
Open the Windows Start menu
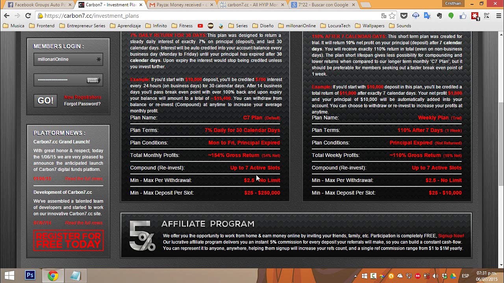pyautogui.click(x=9, y=275)
